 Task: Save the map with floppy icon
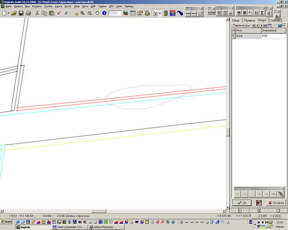(21, 13)
